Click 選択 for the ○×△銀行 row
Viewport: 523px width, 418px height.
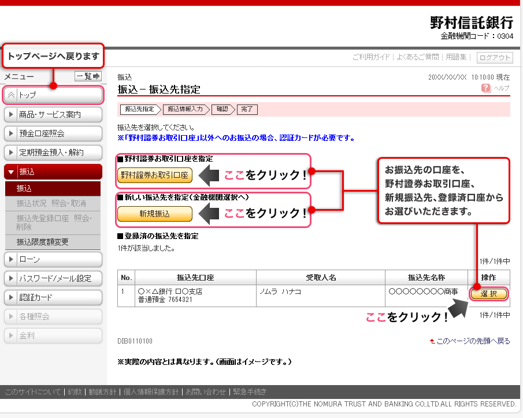(489, 294)
